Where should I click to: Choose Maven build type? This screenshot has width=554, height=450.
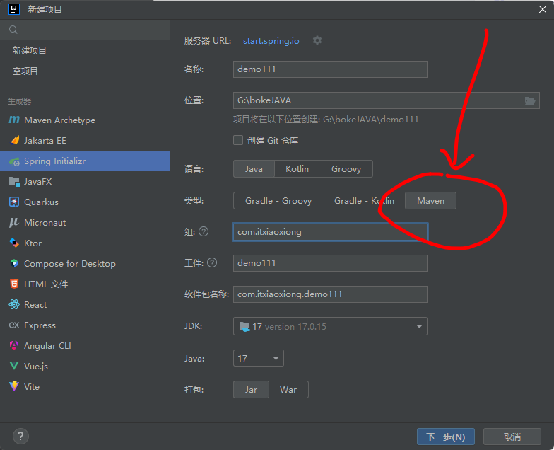point(430,201)
